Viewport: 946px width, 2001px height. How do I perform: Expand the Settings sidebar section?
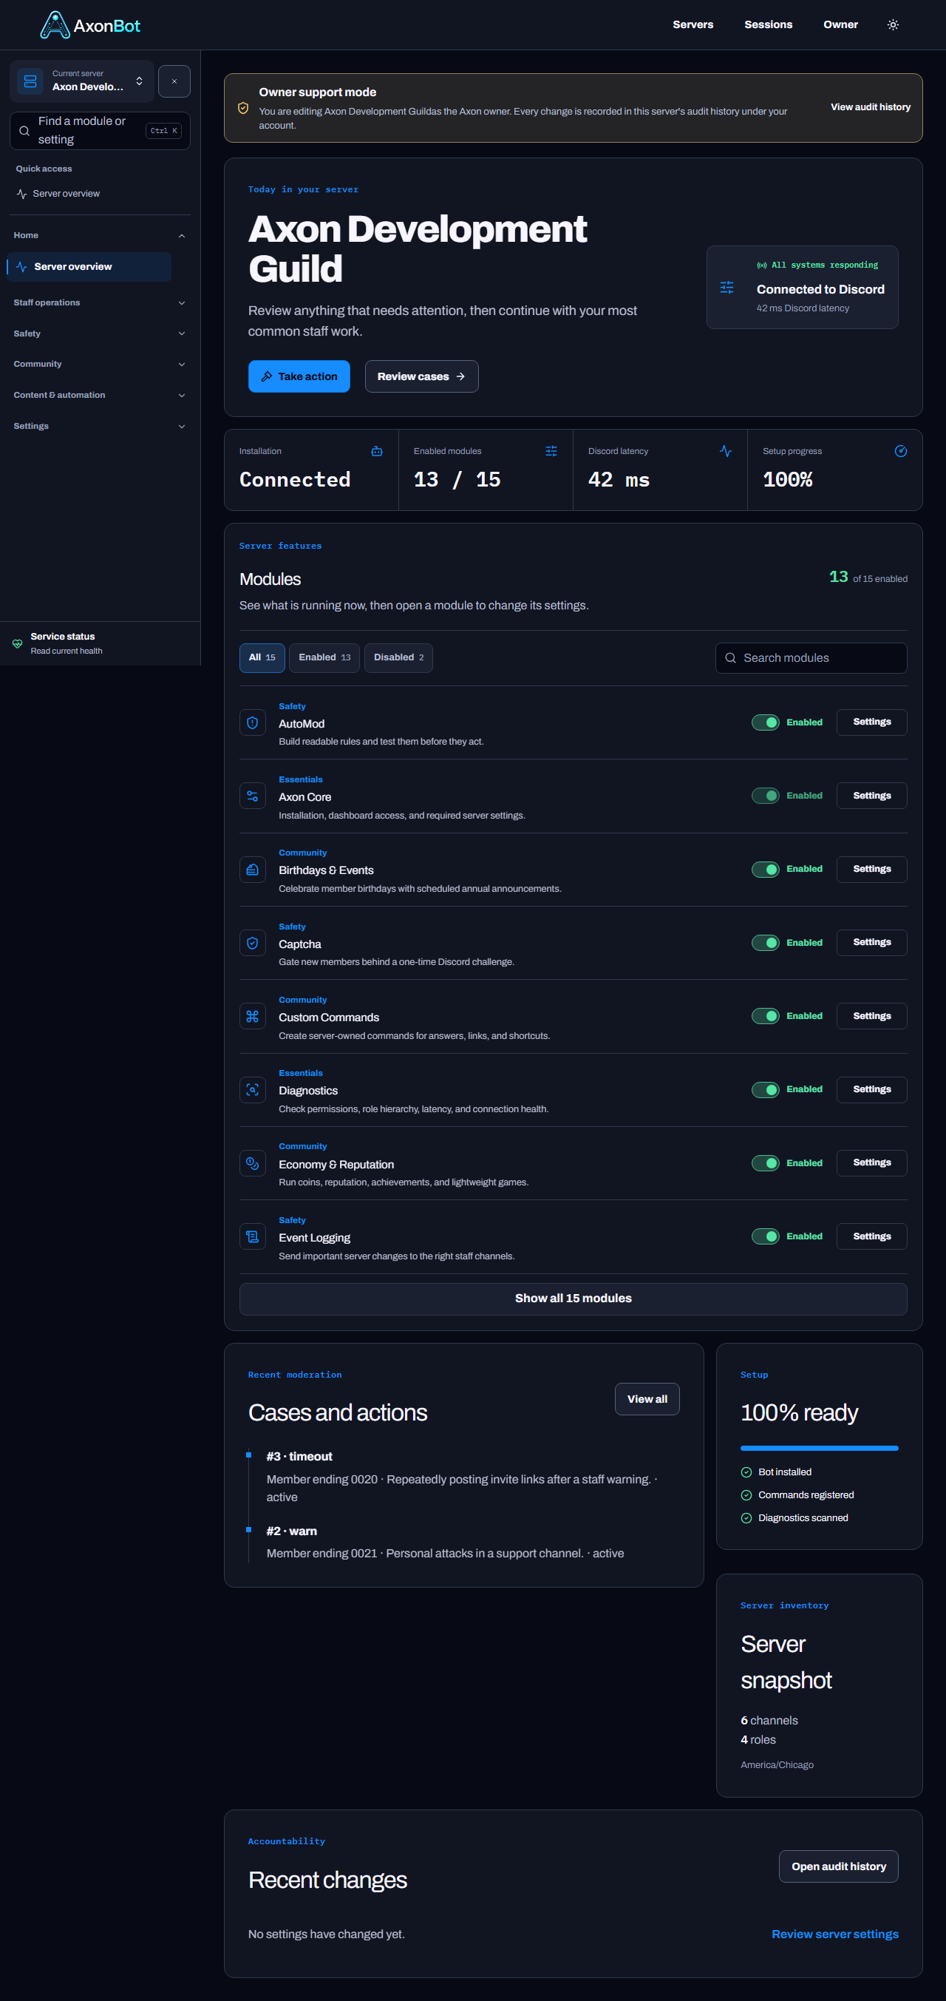[99, 426]
